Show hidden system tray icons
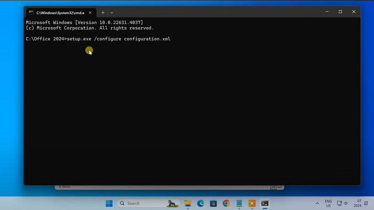374x210 pixels. [x=317, y=203]
